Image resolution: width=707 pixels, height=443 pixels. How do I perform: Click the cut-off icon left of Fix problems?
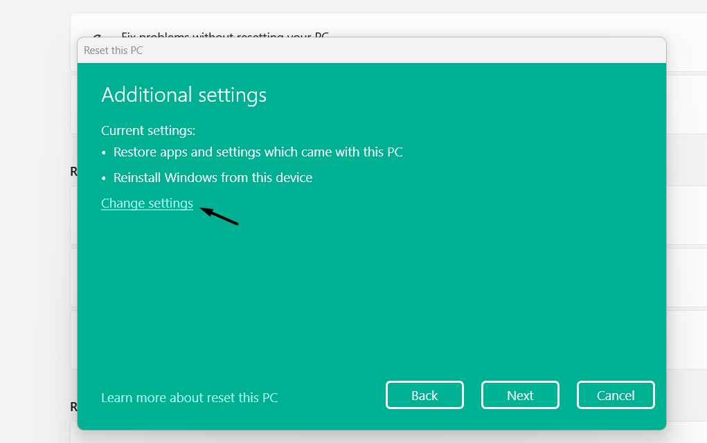[x=96, y=35]
